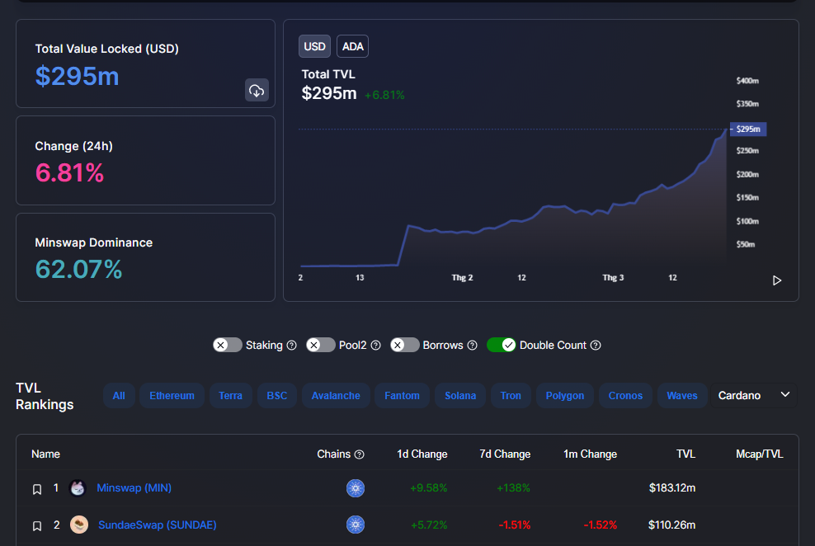
Task: Select the All chains filter
Action: click(x=119, y=395)
